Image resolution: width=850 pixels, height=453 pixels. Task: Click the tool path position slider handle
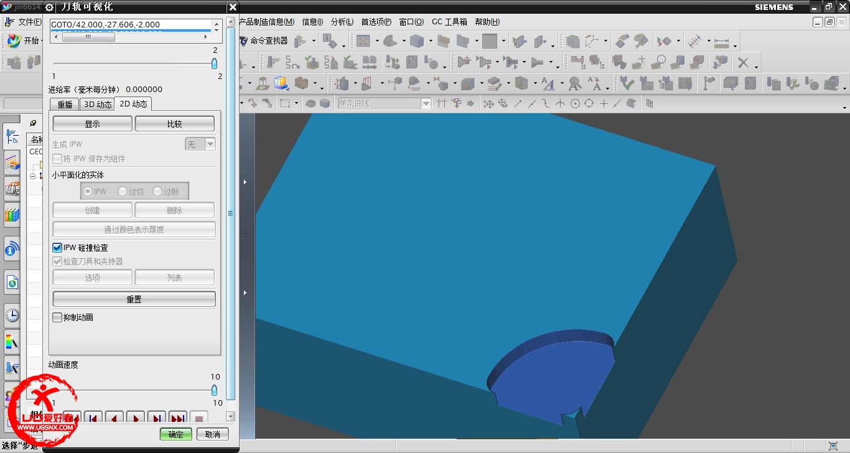click(x=215, y=63)
